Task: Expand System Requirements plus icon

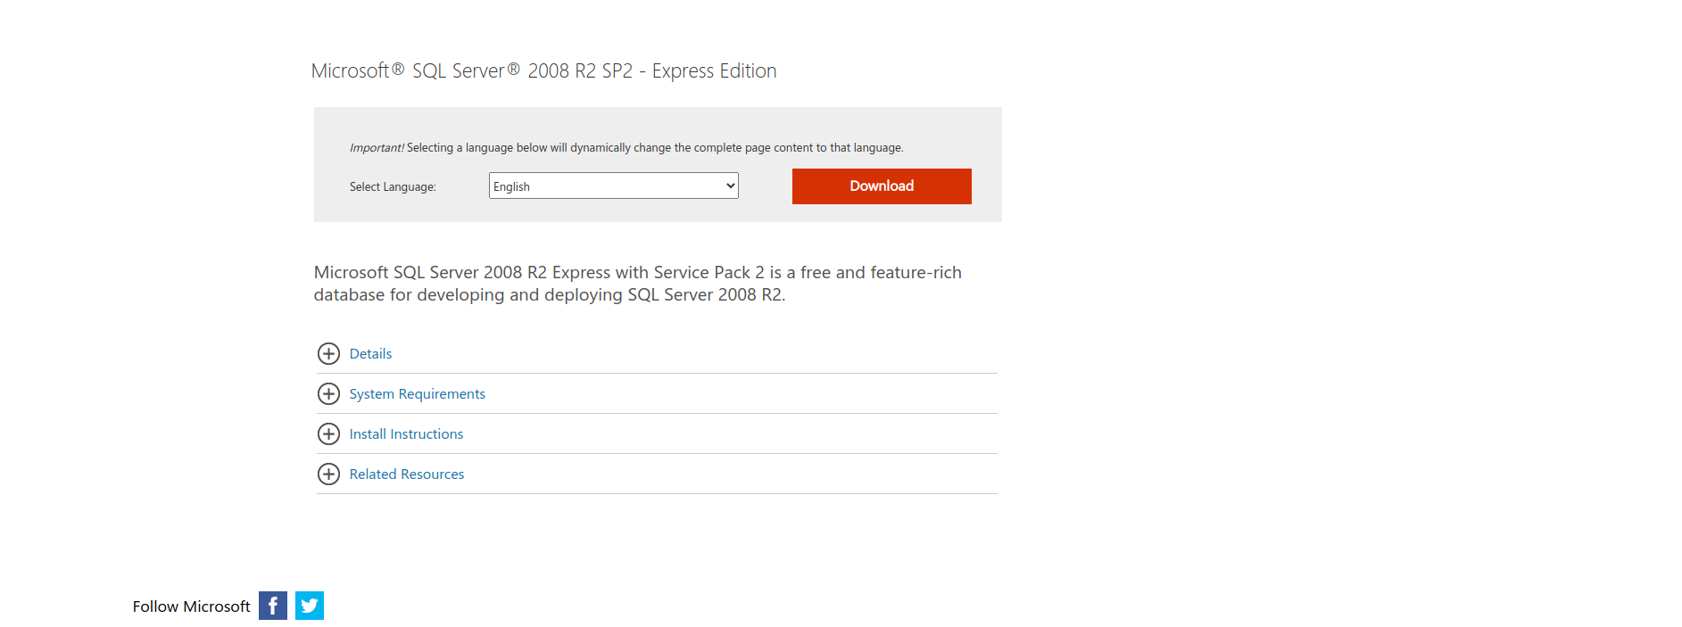Action: pos(328,393)
